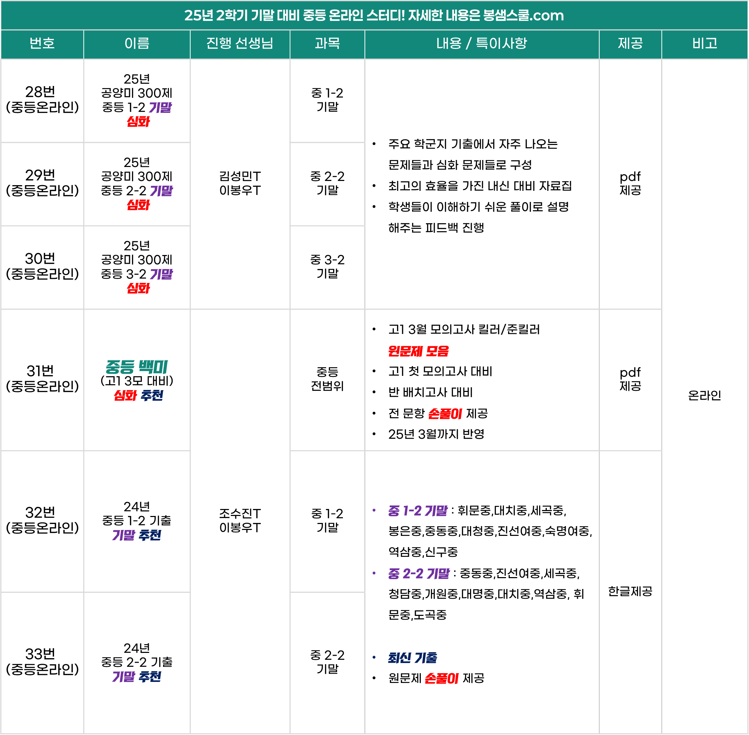
Task: Click the 중 2-2 기말 cell in row 33번
Action: coord(327,662)
